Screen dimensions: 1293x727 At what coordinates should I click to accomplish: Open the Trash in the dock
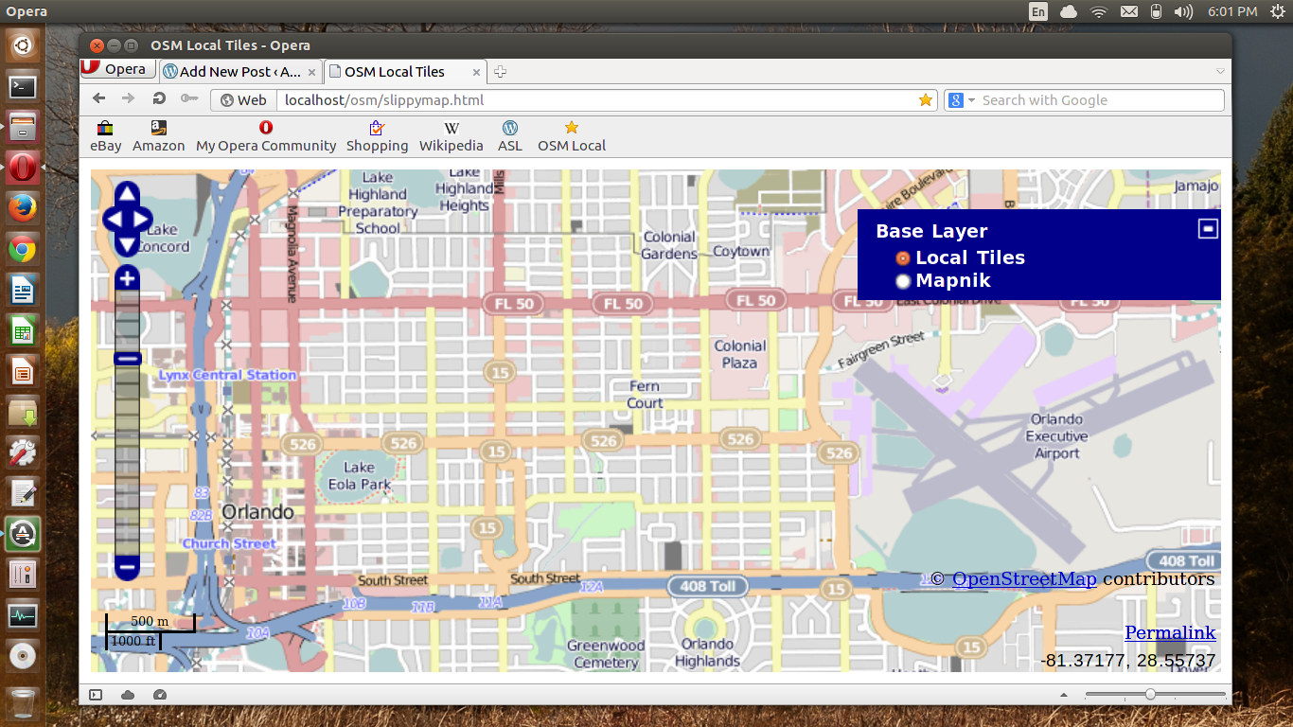coord(23,702)
